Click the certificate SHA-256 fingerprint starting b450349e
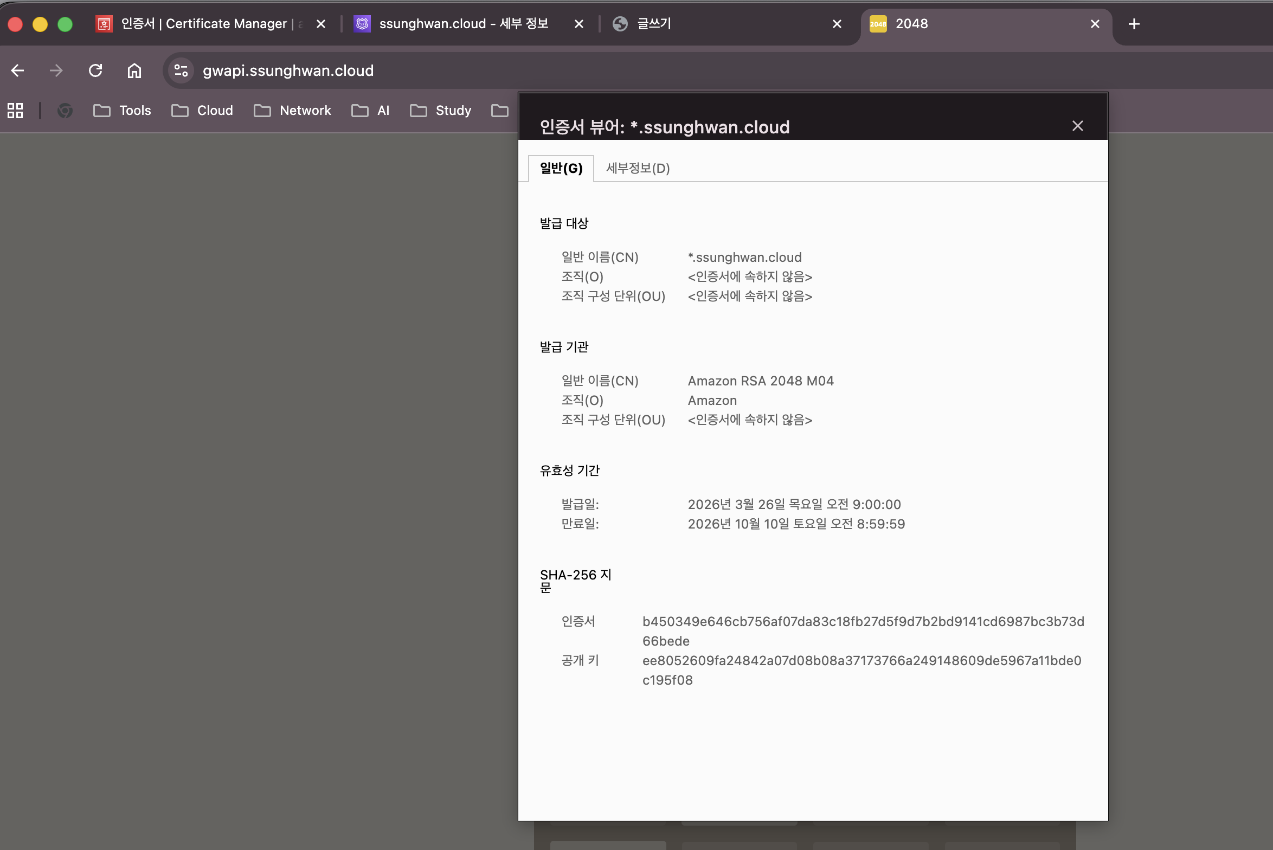The image size is (1273, 850). (x=864, y=632)
